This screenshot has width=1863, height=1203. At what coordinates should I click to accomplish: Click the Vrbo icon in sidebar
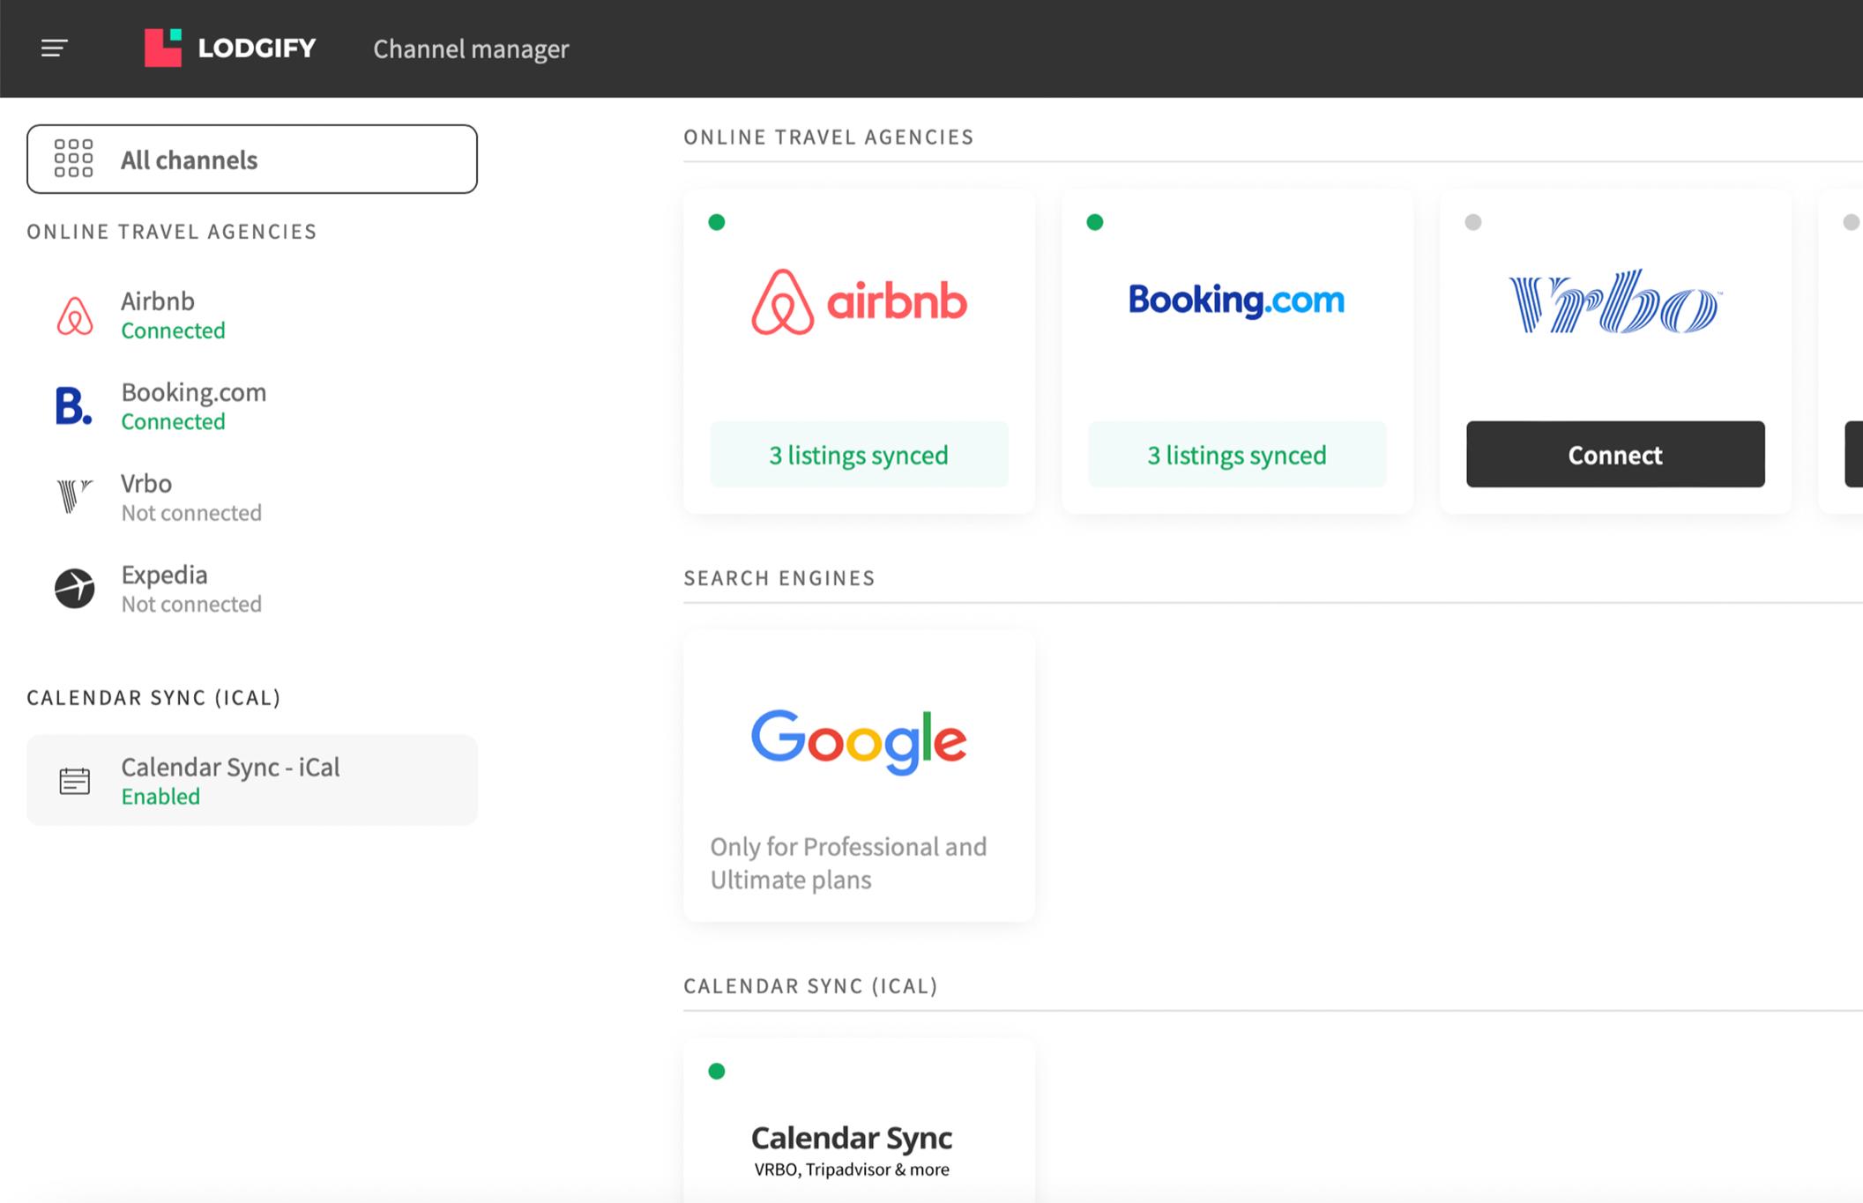(x=74, y=496)
